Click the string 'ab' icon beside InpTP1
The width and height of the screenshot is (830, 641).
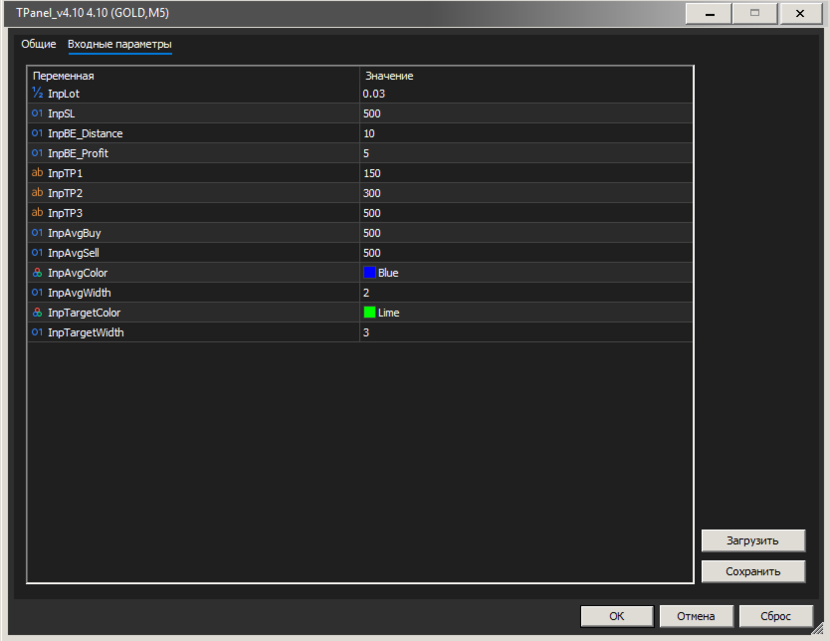pyautogui.click(x=37, y=173)
